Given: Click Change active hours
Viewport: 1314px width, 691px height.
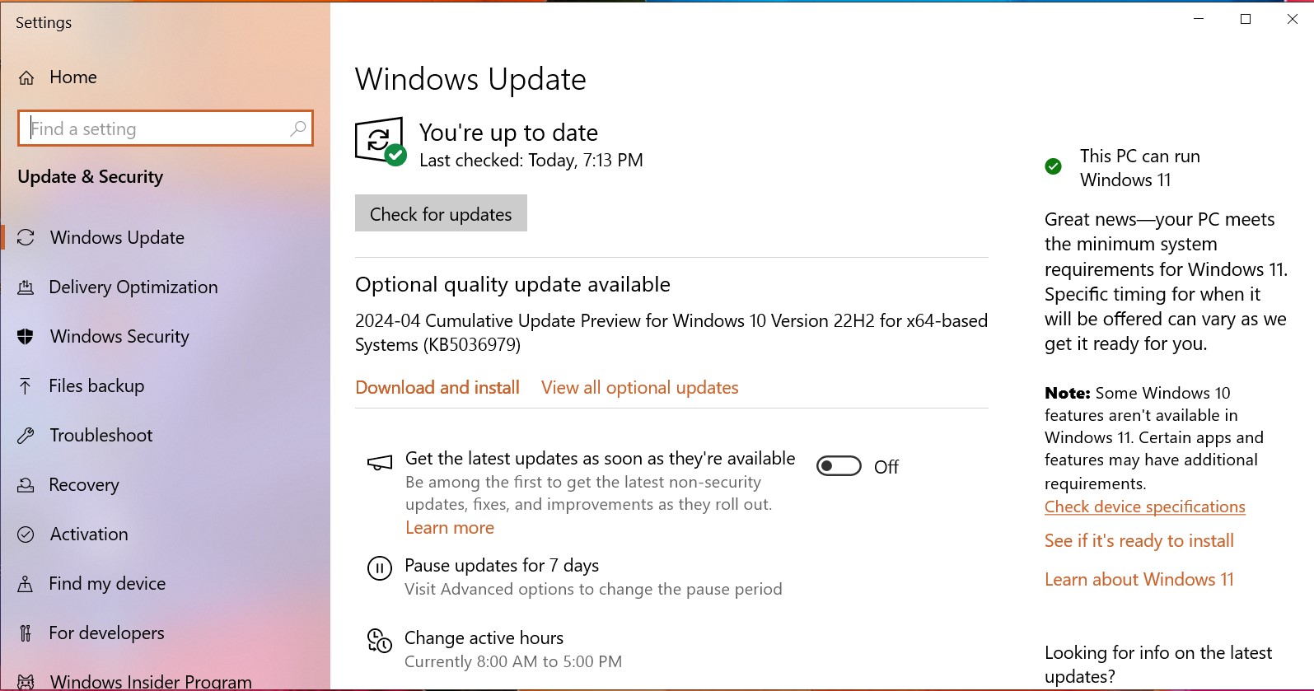Looking at the screenshot, I should tap(484, 637).
